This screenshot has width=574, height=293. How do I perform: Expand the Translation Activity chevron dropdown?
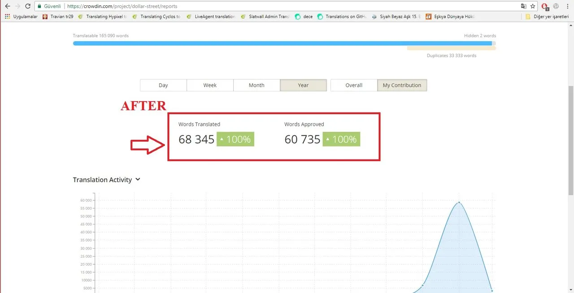coord(138,179)
